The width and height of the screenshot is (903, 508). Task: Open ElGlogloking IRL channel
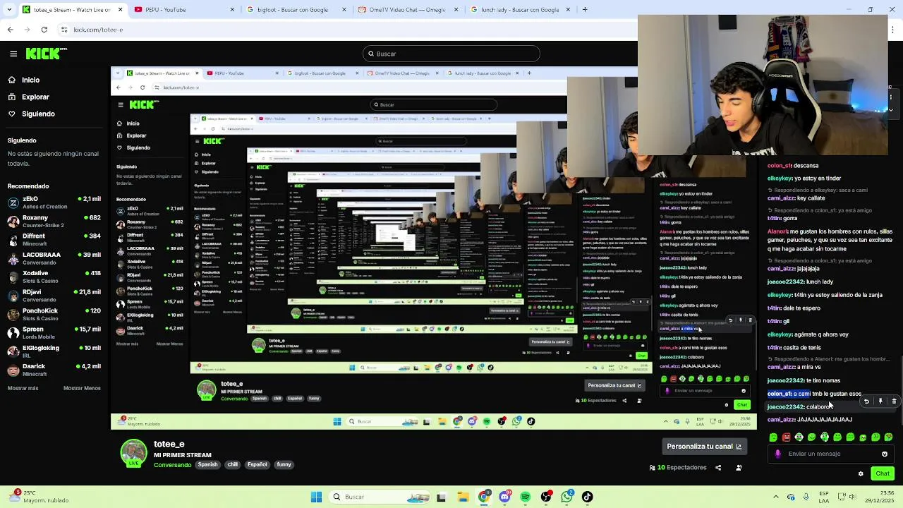54,351
